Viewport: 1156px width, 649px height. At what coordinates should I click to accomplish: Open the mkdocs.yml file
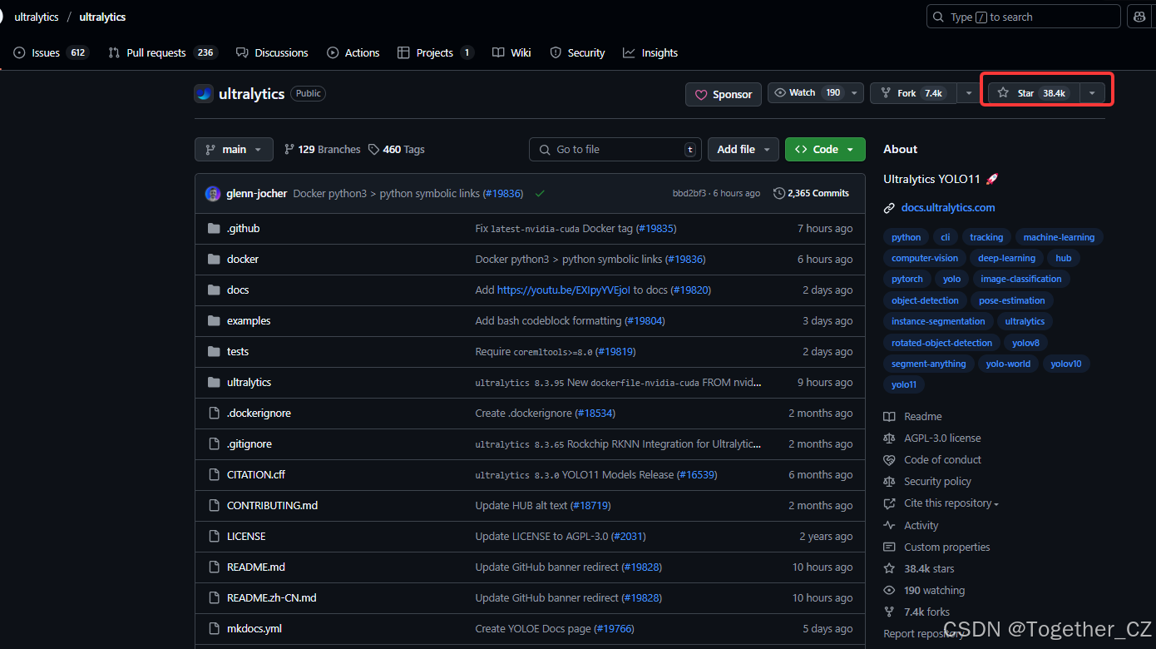[x=254, y=628]
